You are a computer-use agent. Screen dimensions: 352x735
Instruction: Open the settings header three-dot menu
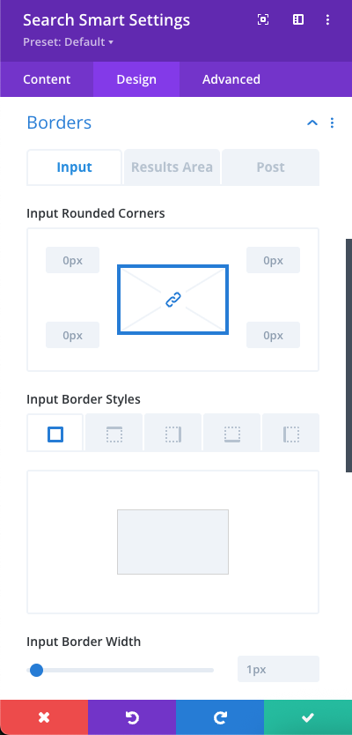pos(327,19)
